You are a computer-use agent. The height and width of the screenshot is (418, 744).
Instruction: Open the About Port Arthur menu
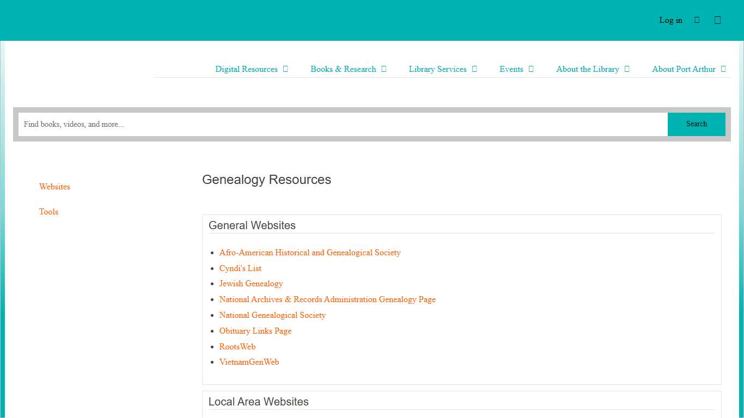684,69
